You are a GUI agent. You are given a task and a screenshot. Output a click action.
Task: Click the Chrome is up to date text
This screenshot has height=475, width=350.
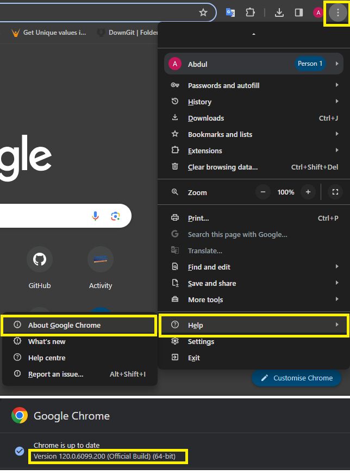coord(67,445)
